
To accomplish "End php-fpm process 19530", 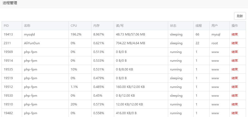I will tap(235, 96).
